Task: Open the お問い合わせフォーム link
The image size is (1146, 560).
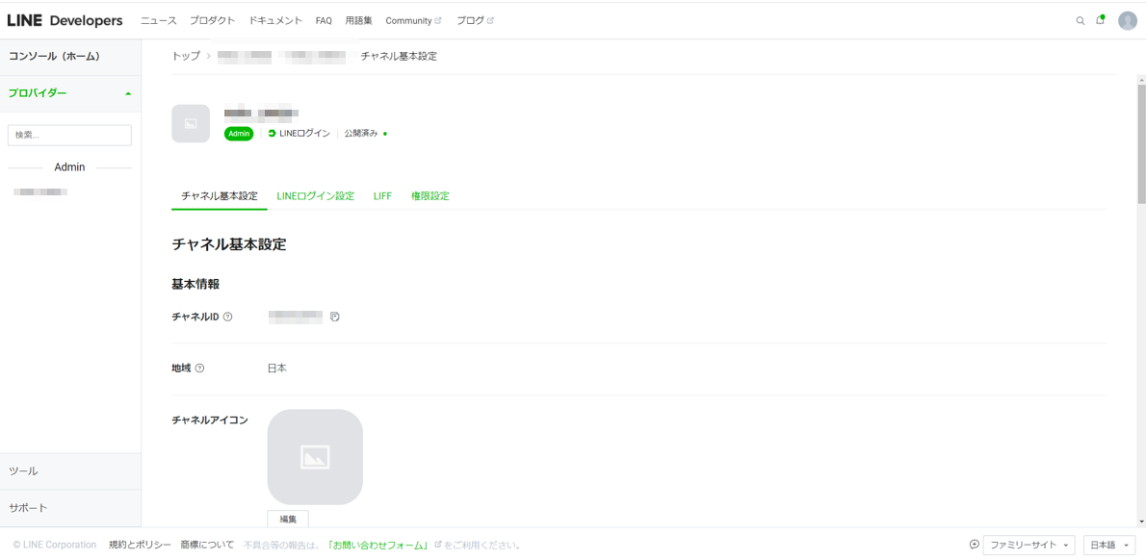Action: pos(378,545)
